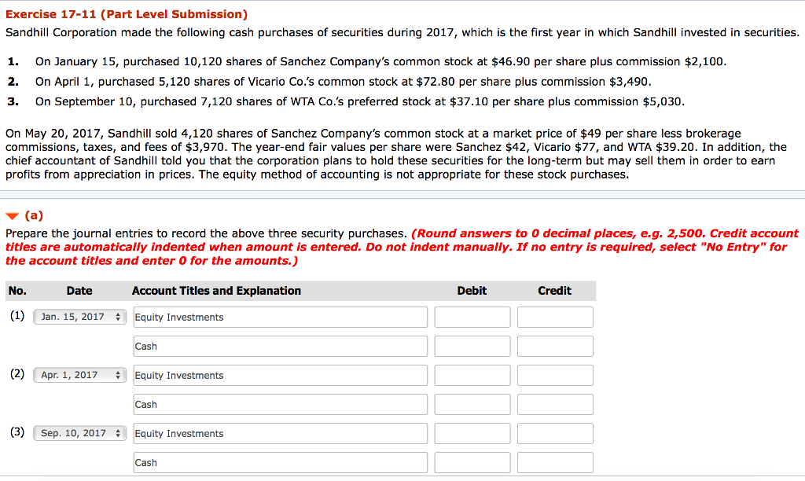The width and height of the screenshot is (805, 481).
Task: Select the Debit box for Apr. 1 Equity Investments
Action: pos(472,375)
